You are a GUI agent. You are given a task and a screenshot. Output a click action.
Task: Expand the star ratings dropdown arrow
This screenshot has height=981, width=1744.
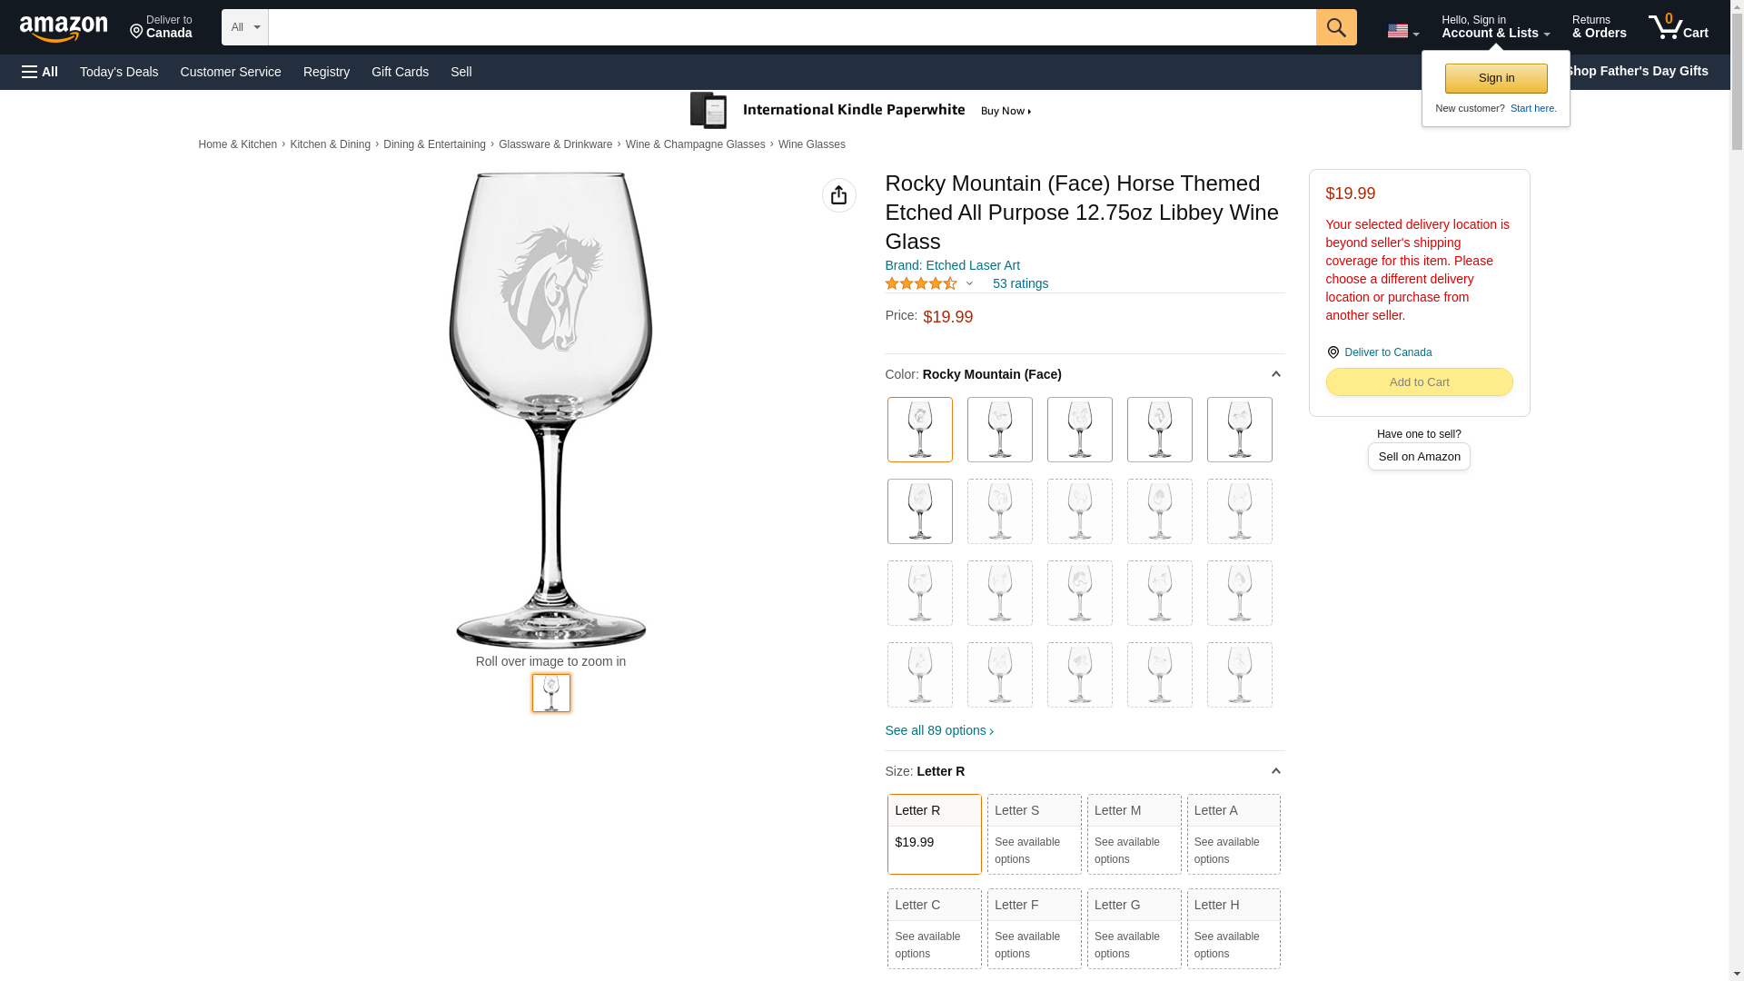pos(969,283)
